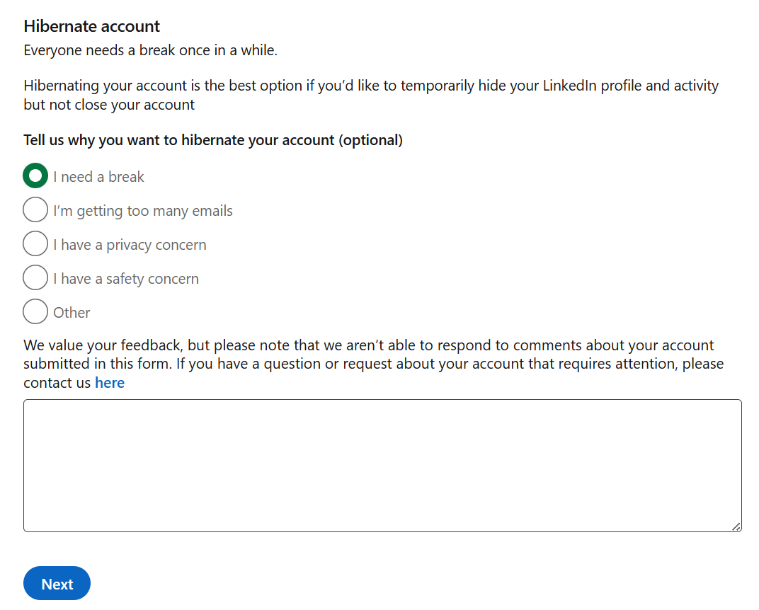Activate Next to proceed with hibernation

coord(57,583)
